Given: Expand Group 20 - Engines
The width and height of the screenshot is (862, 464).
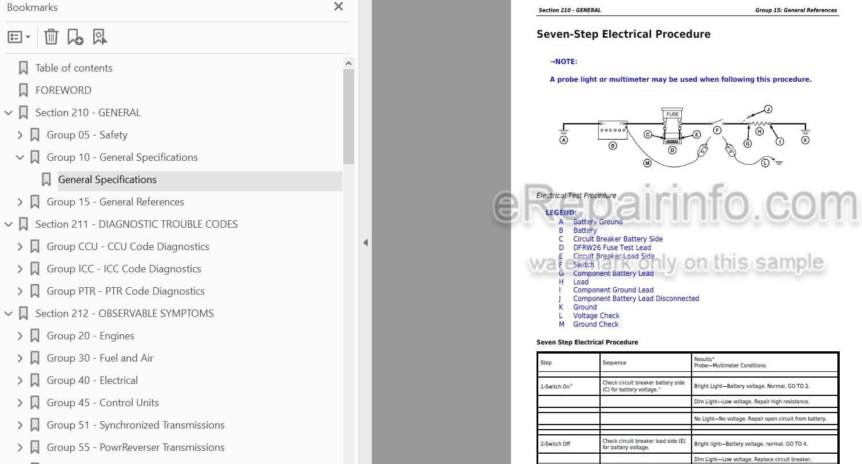Looking at the screenshot, I should 20,336.
